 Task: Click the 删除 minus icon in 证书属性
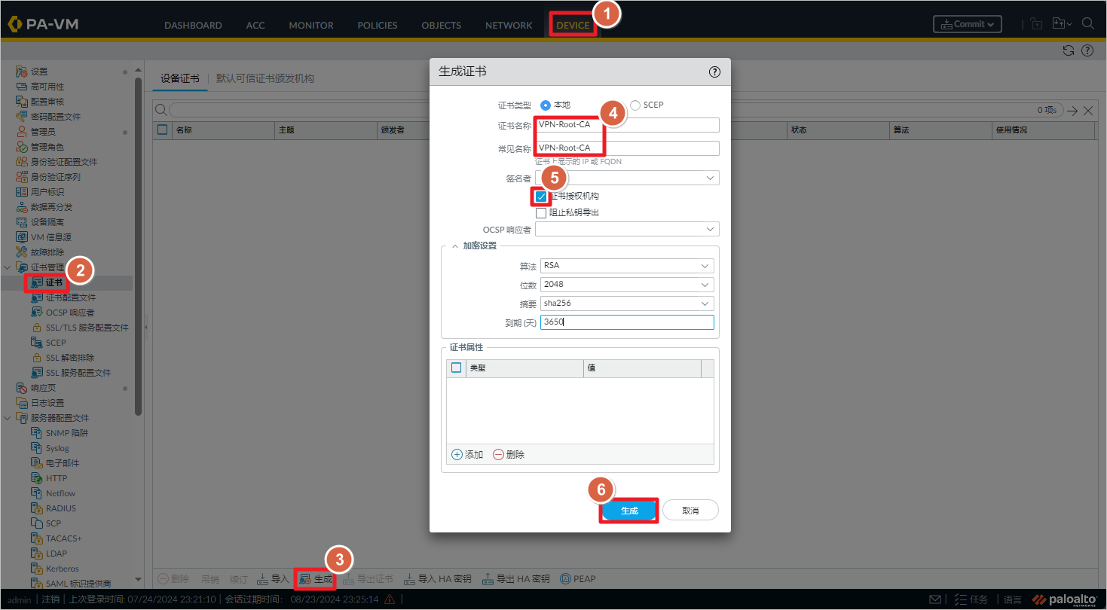click(x=498, y=455)
